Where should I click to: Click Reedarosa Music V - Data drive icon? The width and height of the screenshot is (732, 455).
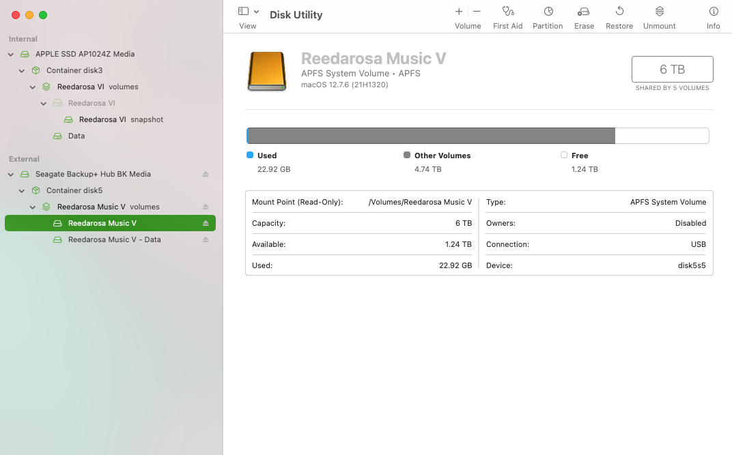pyautogui.click(x=57, y=239)
